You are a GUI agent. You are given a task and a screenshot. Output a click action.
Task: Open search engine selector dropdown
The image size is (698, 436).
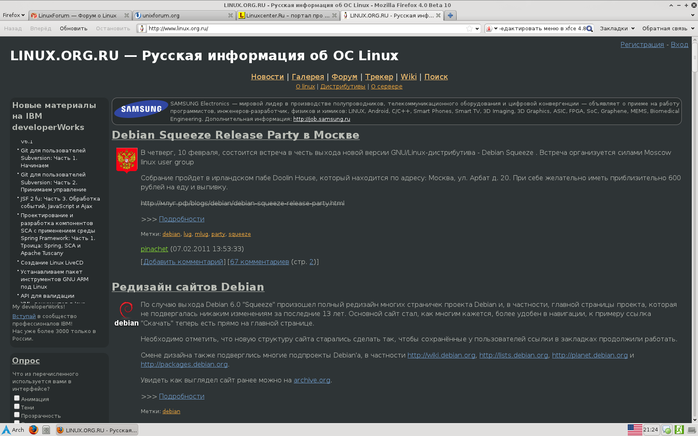tap(496, 29)
